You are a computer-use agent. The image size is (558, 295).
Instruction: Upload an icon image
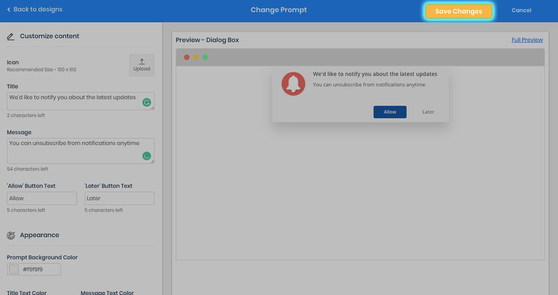click(x=142, y=65)
